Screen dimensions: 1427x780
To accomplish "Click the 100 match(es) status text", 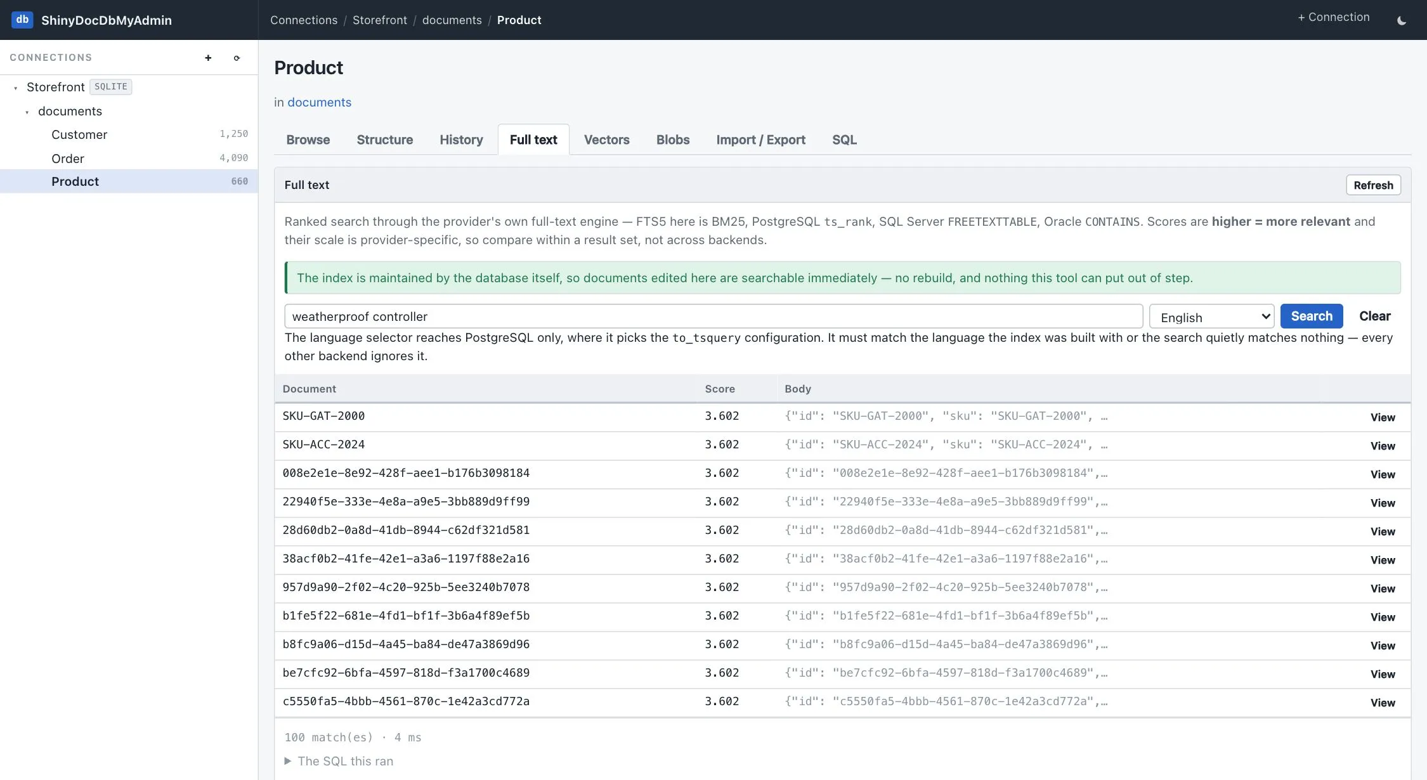I will (329, 738).
